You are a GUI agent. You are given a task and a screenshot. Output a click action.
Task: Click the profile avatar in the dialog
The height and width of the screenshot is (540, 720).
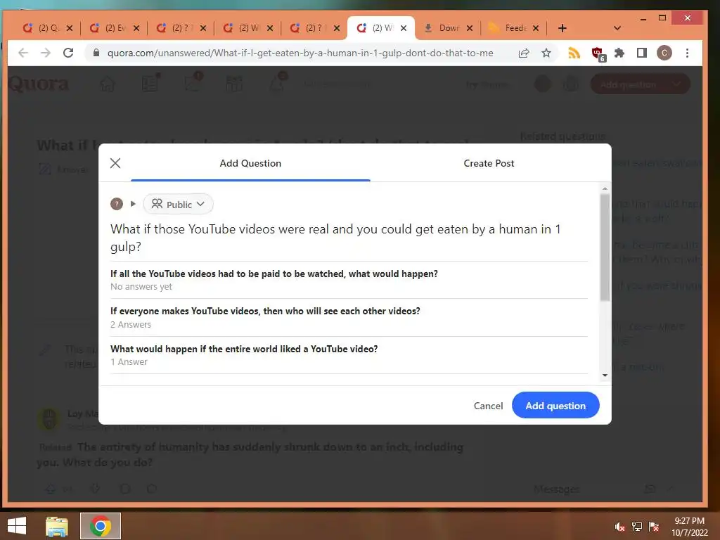[117, 204]
